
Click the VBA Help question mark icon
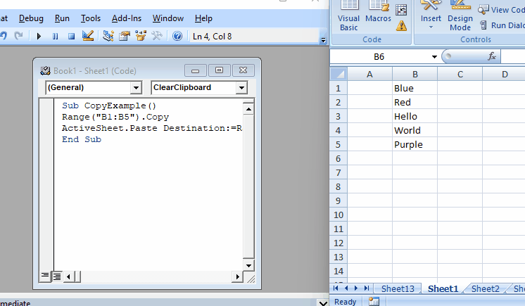(x=177, y=36)
